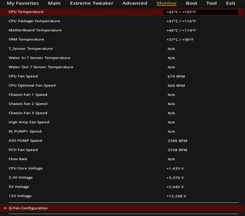The width and height of the screenshot is (245, 216).
Task: Click N/A value for Water In T Sensor
Action: pos(171,58)
